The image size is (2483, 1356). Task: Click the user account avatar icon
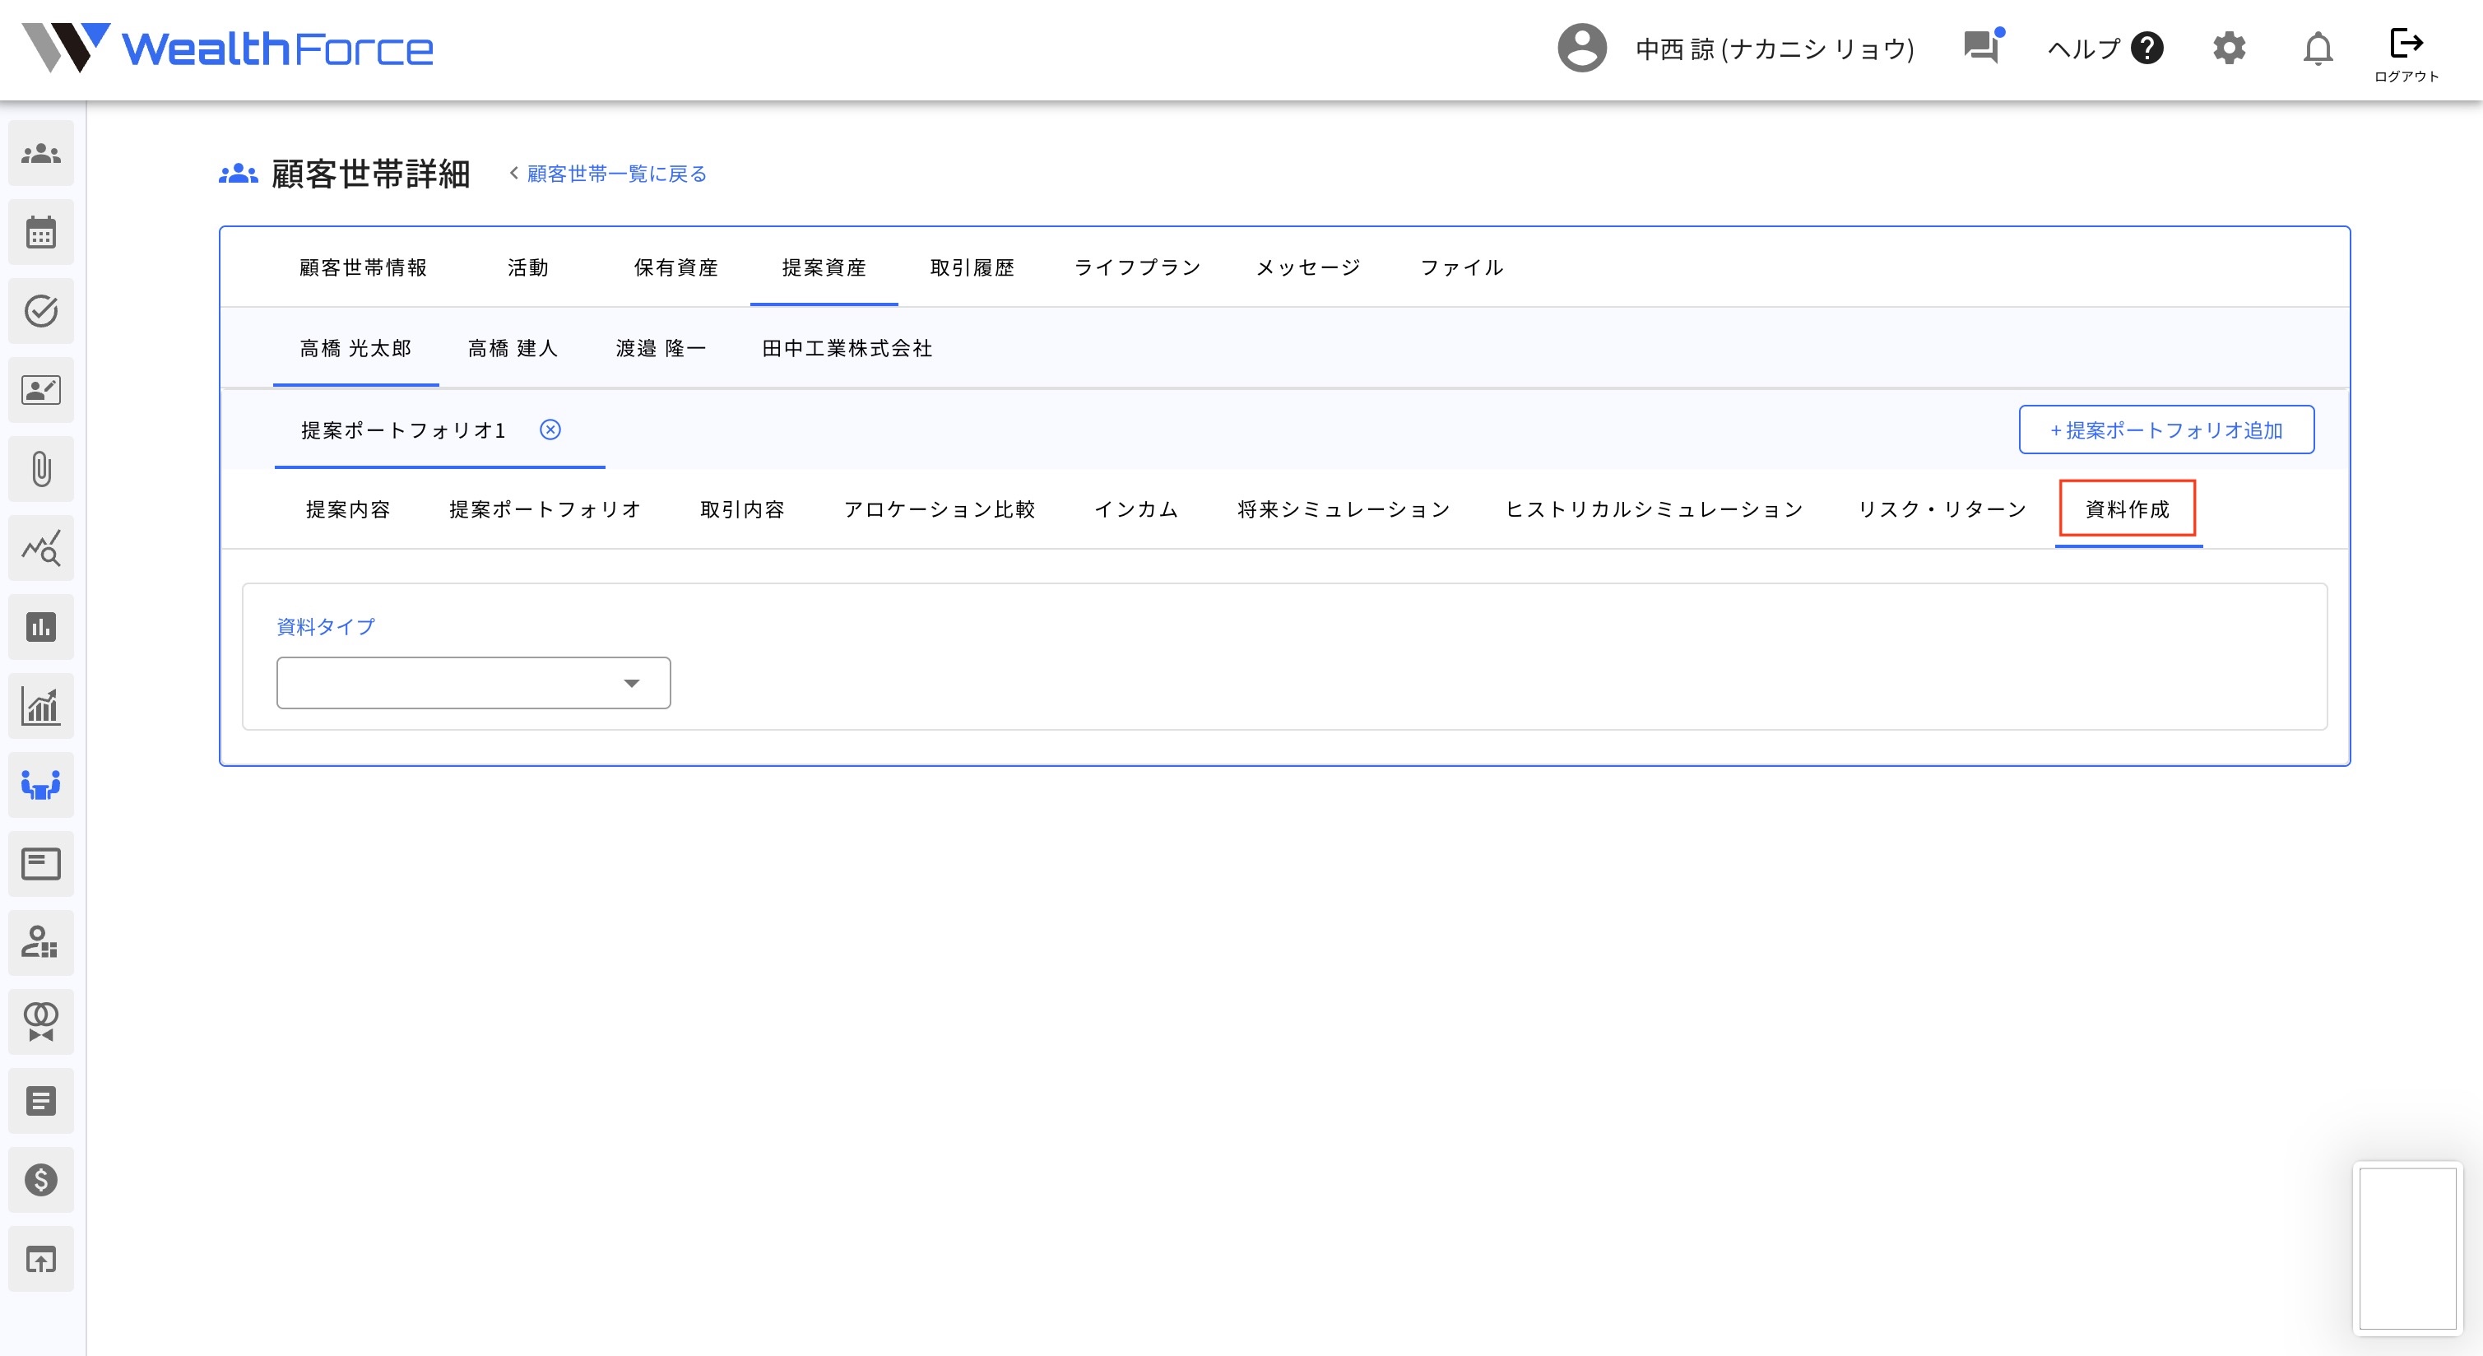tap(1582, 49)
